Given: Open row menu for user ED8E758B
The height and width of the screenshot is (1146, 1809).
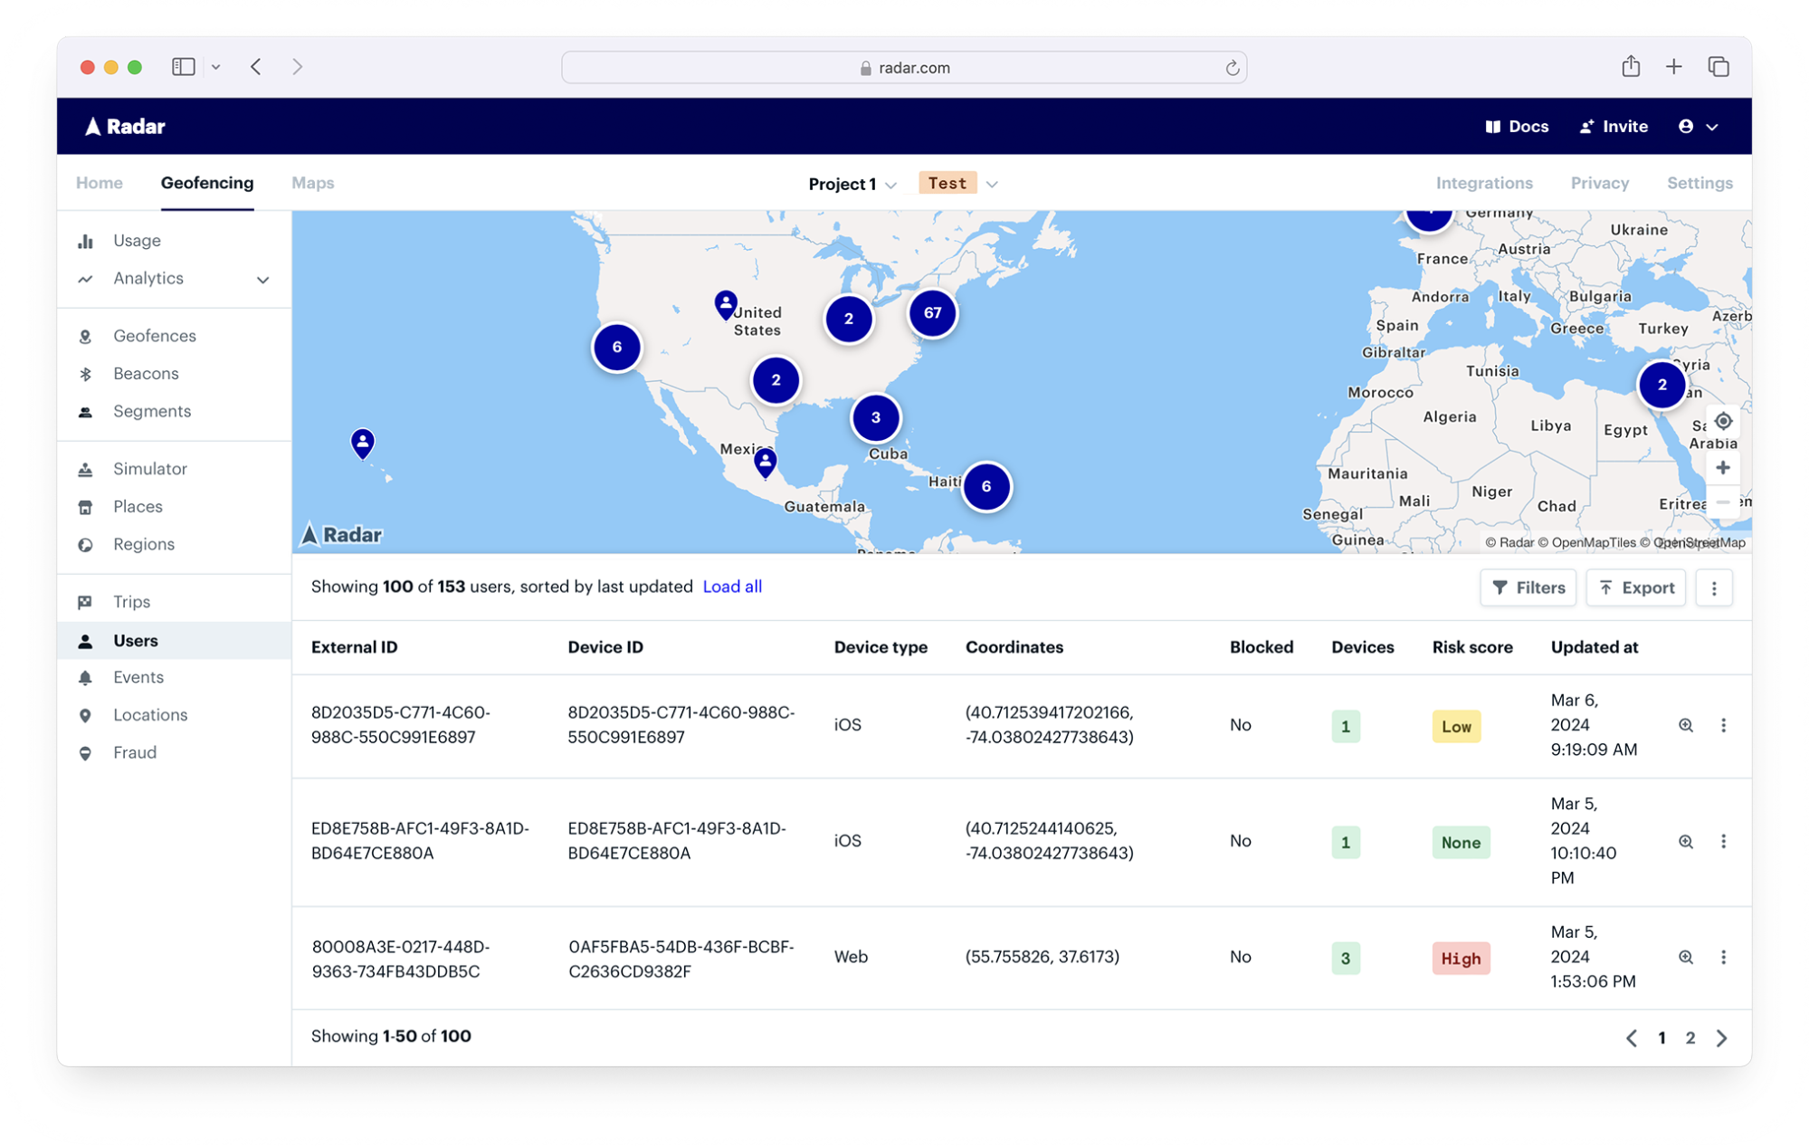Looking at the screenshot, I should click(x=1723, y=841).
